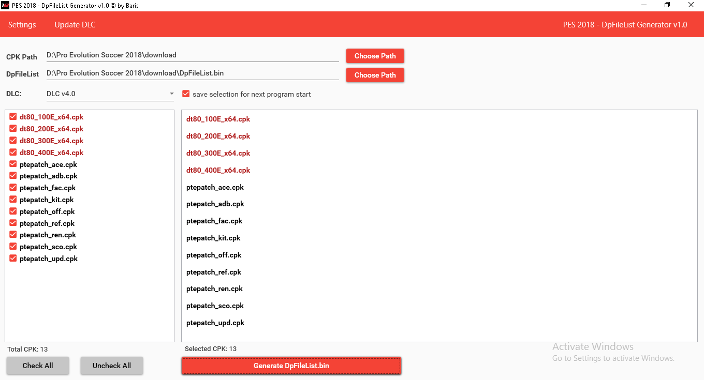This screenshot has width=704, height=380.
Task: Select ptepatch_ren.cpk in the selected list
Action: click(214, 288)
